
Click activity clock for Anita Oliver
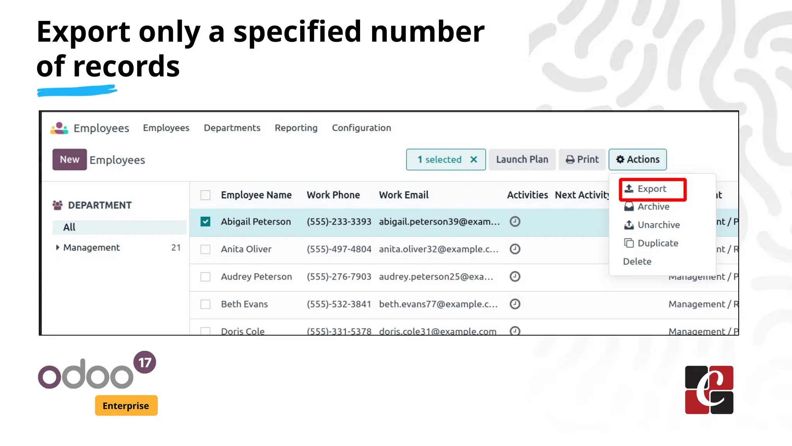tap(515, 249)
